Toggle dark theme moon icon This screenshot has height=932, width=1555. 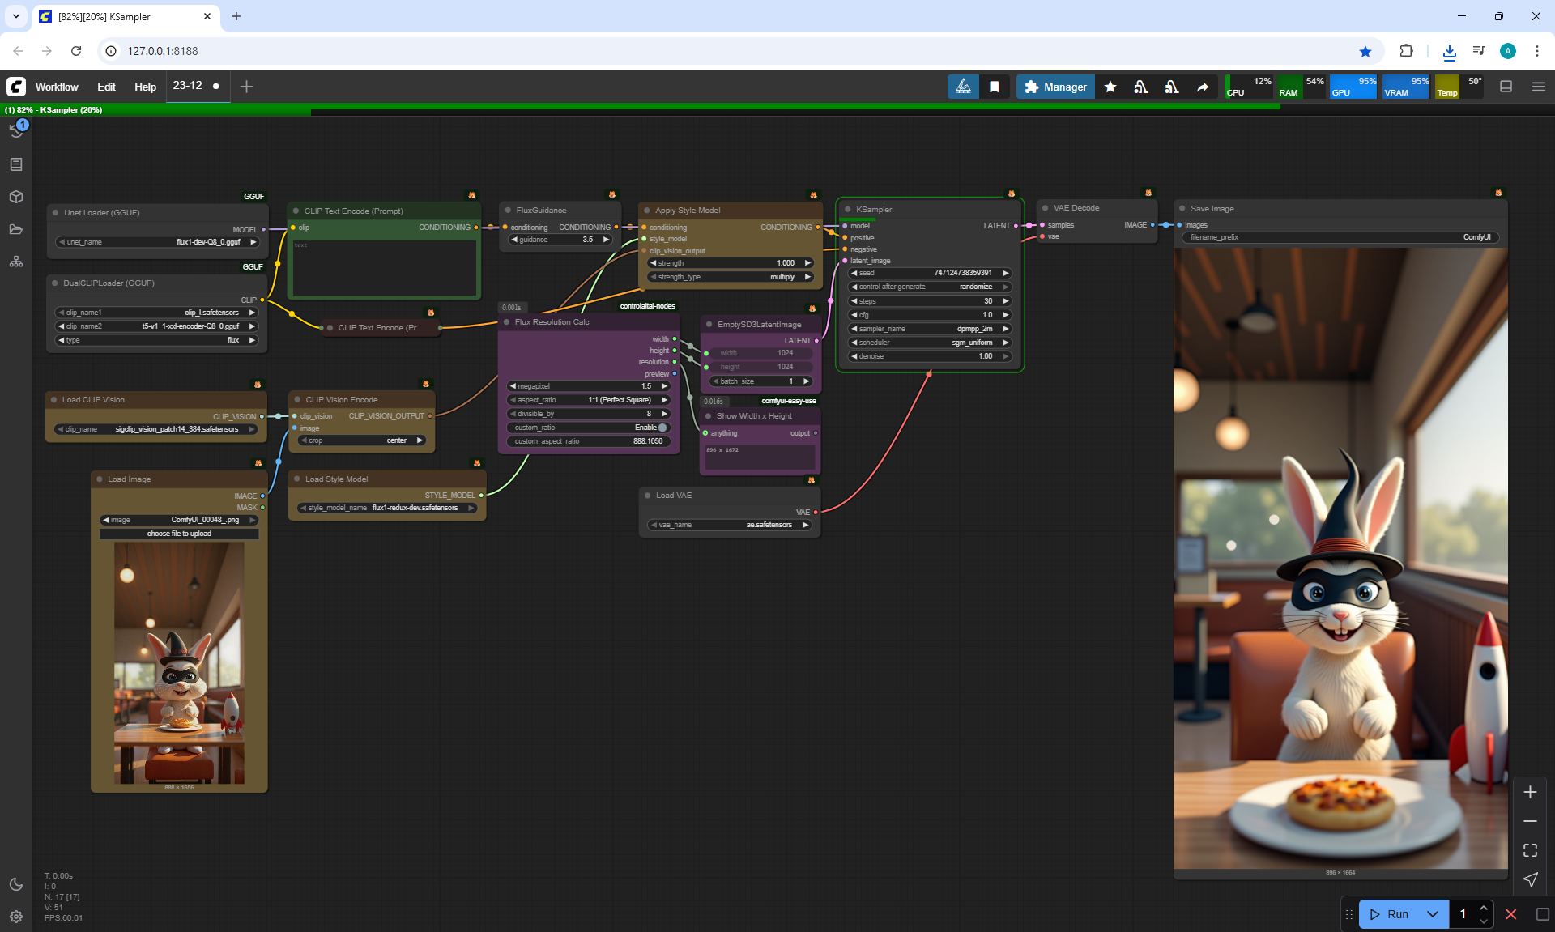coord(16,884)
